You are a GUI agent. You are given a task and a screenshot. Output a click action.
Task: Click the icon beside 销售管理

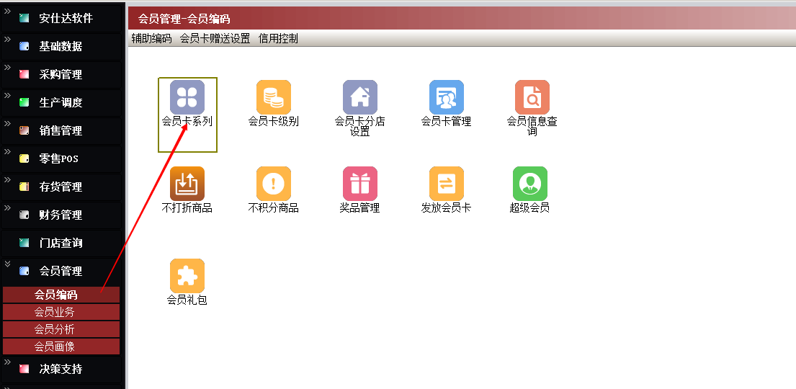[x=24, y=130]
